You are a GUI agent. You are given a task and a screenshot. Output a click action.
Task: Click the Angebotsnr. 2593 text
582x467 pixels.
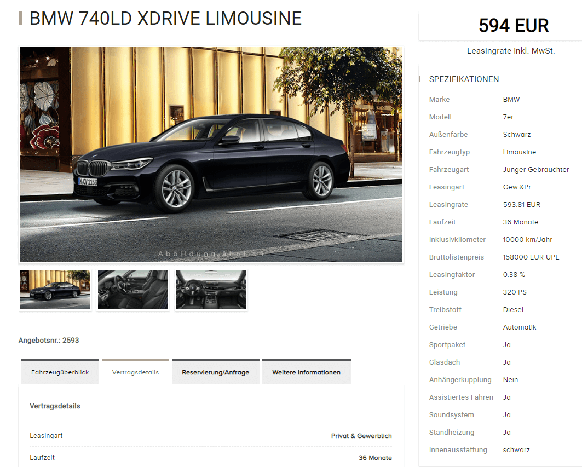coord(49,341)
